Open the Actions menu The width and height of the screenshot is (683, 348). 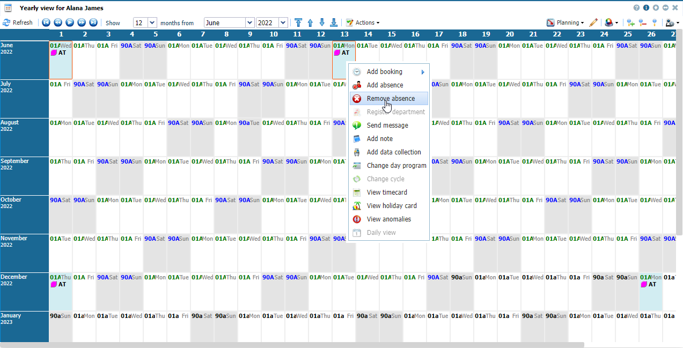click(363, 23)
